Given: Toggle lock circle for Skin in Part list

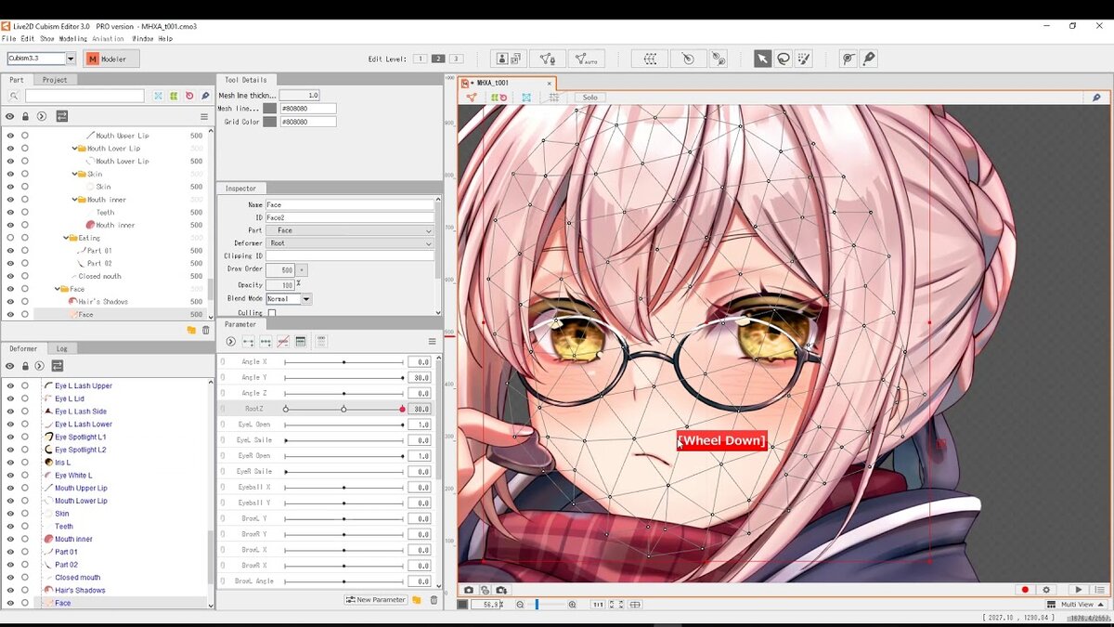Looking at the screenshot, I should coord(25,187).
